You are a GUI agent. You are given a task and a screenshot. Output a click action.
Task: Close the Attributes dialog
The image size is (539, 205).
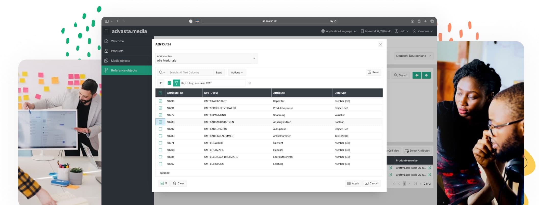380,44
